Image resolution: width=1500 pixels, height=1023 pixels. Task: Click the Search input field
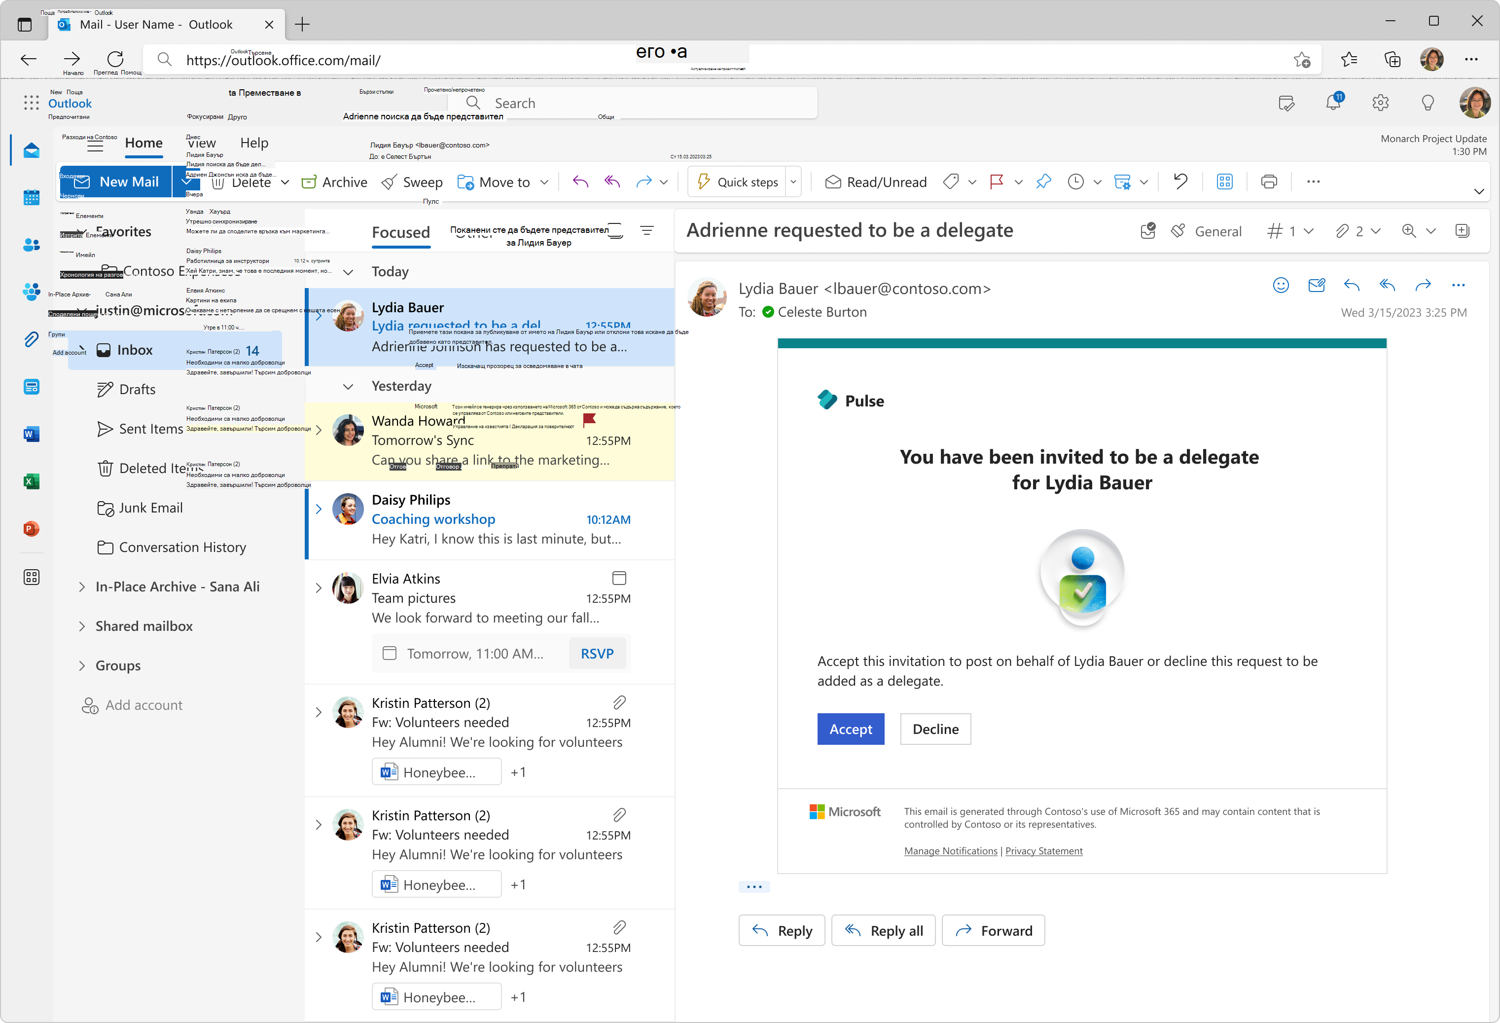point(645,103)
